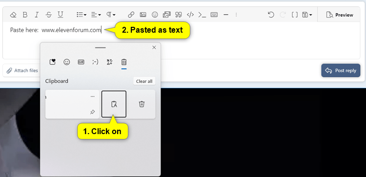Click the Post reply button

tap(341, 70)
